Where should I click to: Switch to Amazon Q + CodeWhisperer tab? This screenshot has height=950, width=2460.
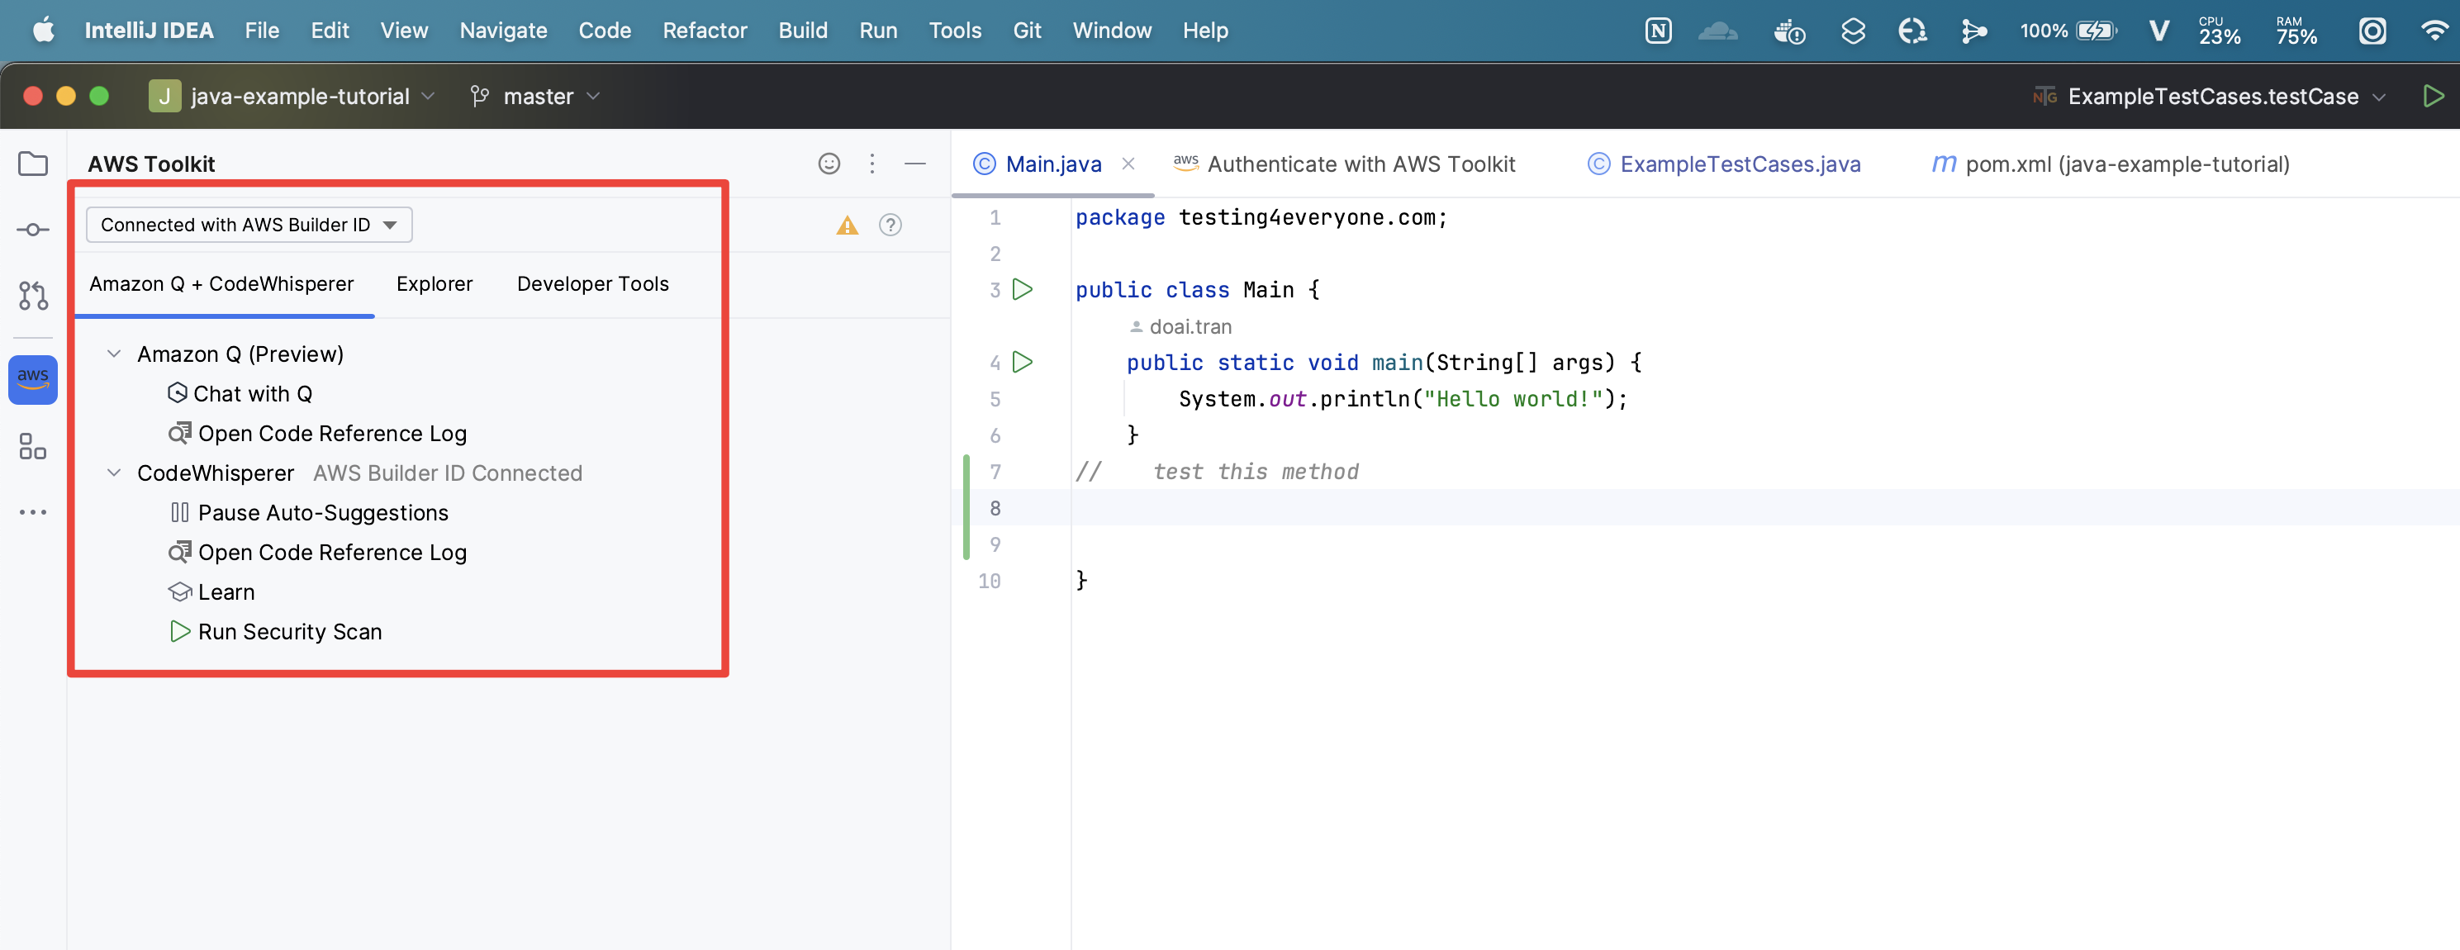[x=221, y=284]
